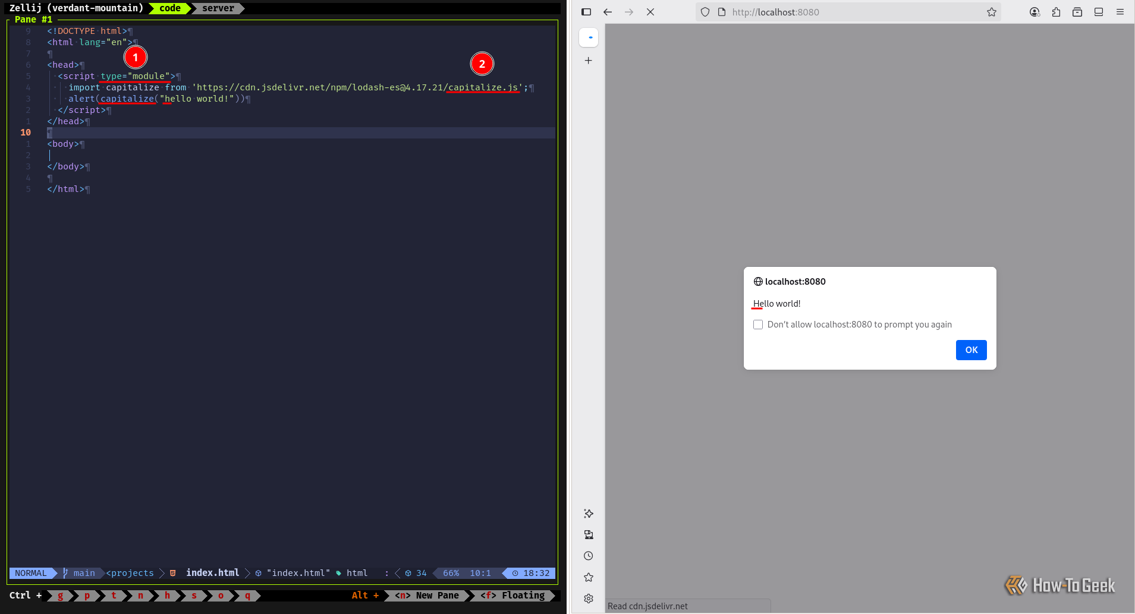Image resolution: width=1135 pixels, height=614 pixels.
Task: Add a new tab with plus icon
Action: coord(588,61)
